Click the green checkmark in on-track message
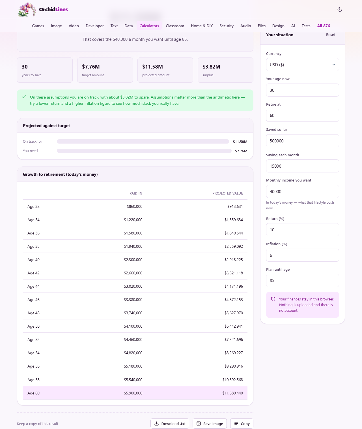Screen dimensions: 362x429 [x=24, y=97]
